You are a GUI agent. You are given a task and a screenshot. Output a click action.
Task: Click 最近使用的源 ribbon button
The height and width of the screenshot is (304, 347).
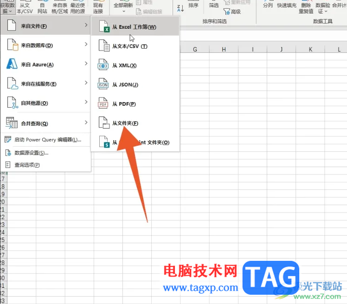pos(77,7)
